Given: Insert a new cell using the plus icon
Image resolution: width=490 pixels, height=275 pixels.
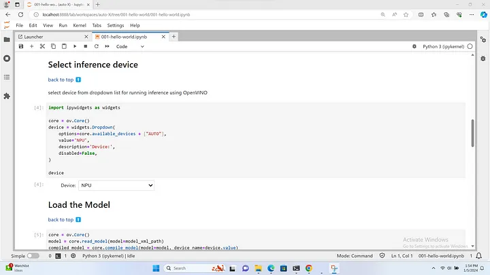Looking at the screenshot, I should click(x=32, y=46).
